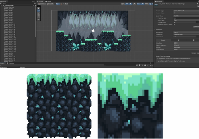Select the Rotate tool in scene toolbar
199x139 pixels.
(x=39, y=13)
